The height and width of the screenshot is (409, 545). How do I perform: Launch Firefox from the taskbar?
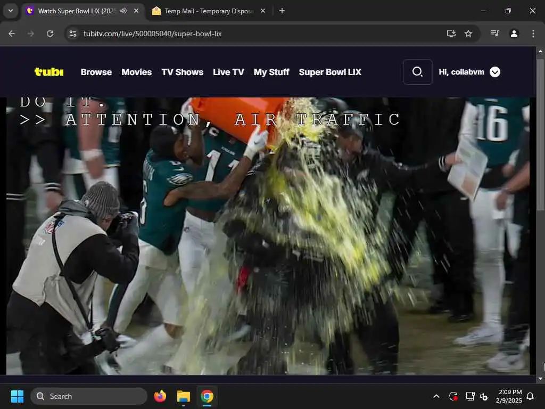160,396
